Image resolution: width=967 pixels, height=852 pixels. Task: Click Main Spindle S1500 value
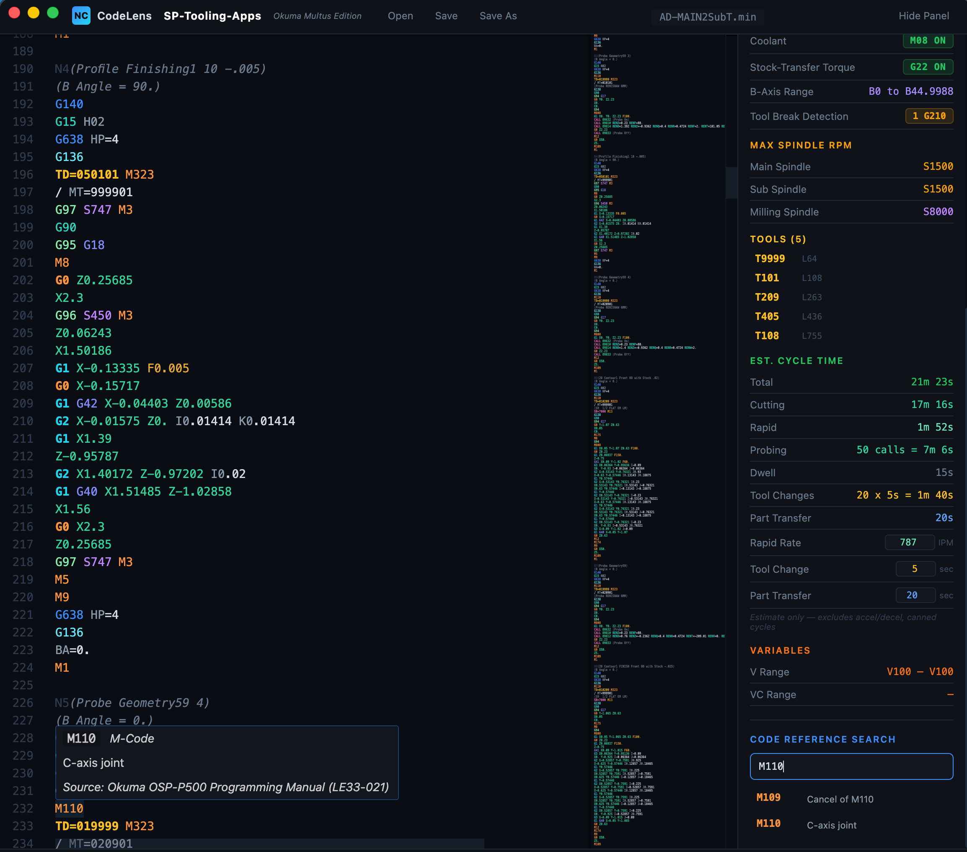pos(938,166)
